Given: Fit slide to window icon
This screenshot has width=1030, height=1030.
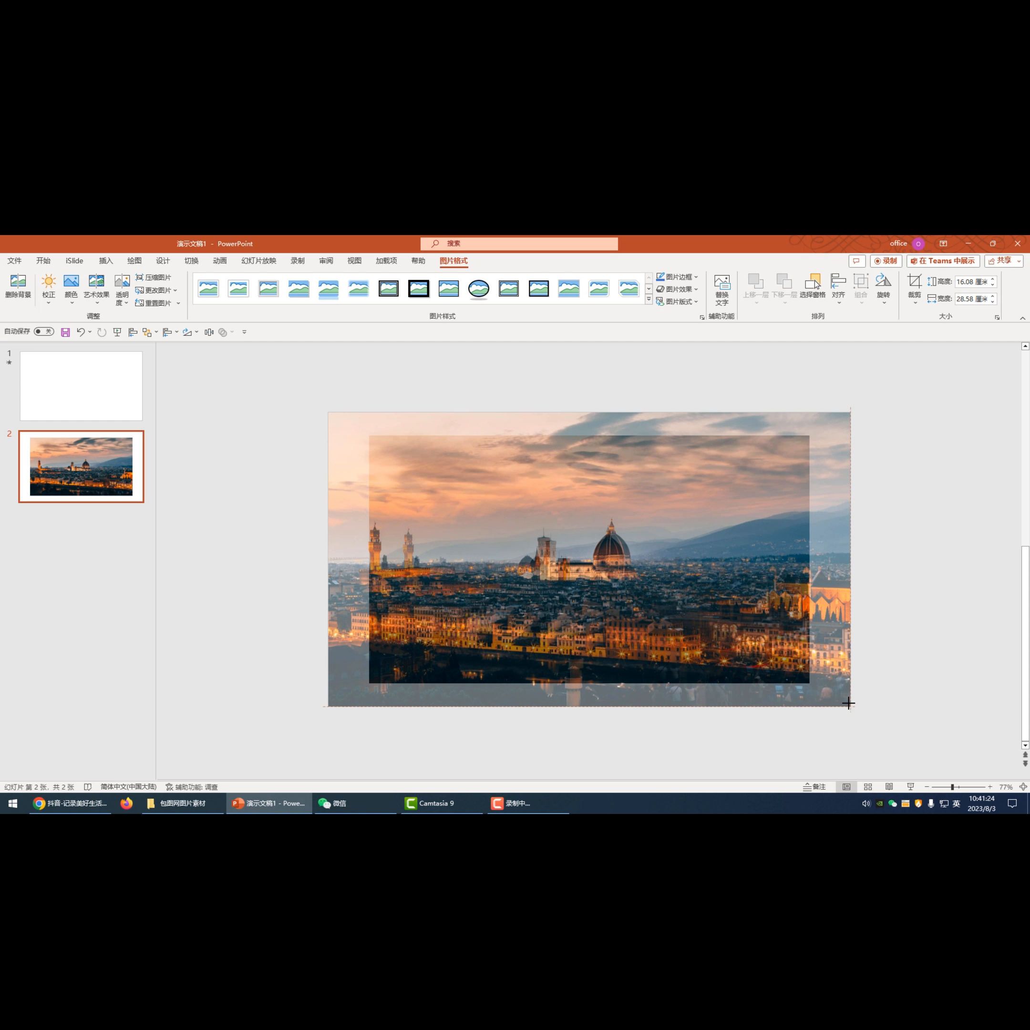Looking at the screenshot, I should click(1023, 787).
